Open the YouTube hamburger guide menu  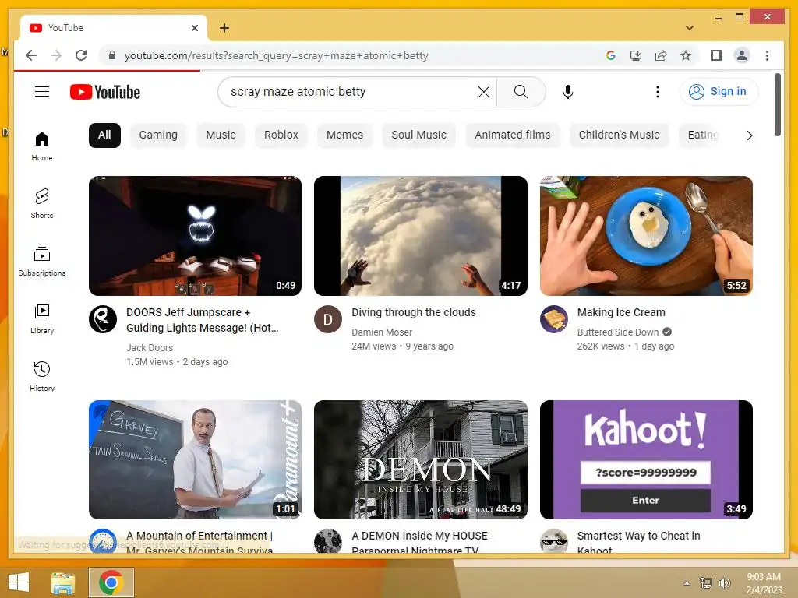tap(42, 92)
